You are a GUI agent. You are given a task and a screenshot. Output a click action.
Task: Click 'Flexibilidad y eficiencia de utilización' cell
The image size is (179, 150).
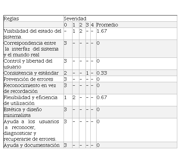(x=34, y=100)
